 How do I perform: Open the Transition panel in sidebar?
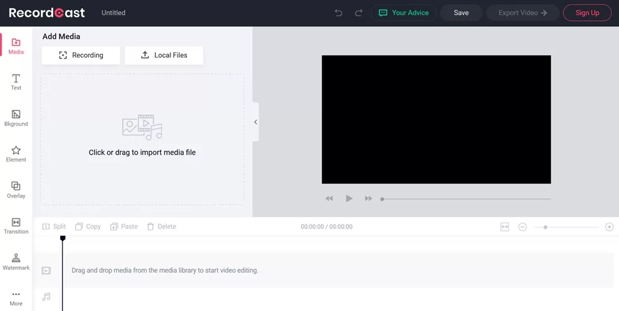point(16,226)
